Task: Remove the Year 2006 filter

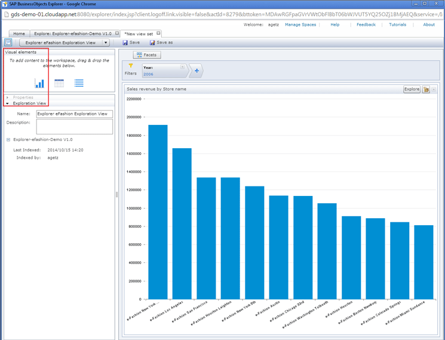Action: [182, 68]
